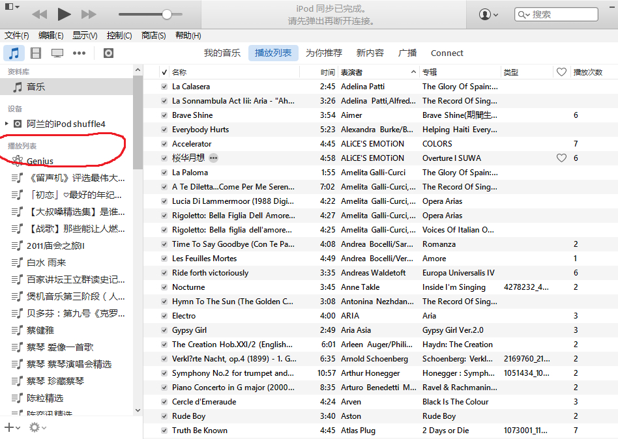Open the mini-player window menu icon

(x=12, y=7)
